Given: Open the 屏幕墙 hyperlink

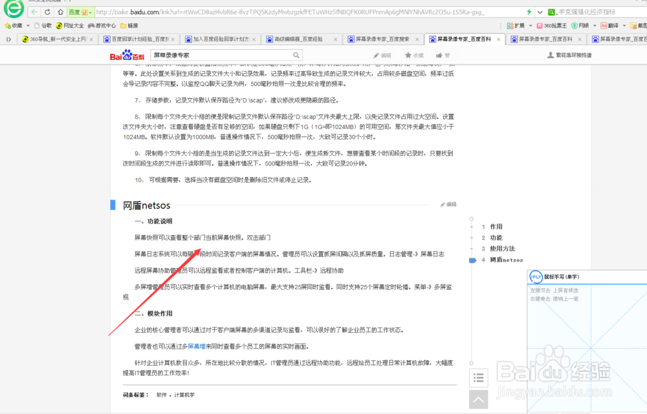Looking at the screenshot, I should (x=197, y=346).
